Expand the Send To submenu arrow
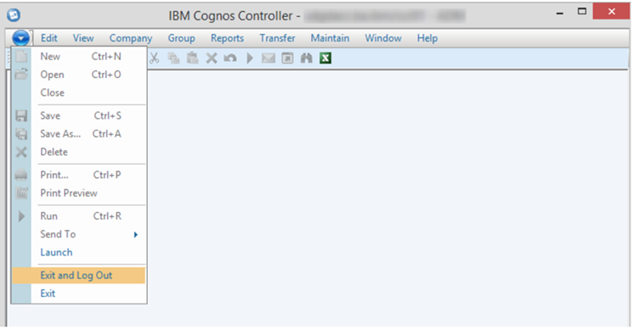This screenshot has height=330, width=633. pyautogui.click(x=136, y=234)
